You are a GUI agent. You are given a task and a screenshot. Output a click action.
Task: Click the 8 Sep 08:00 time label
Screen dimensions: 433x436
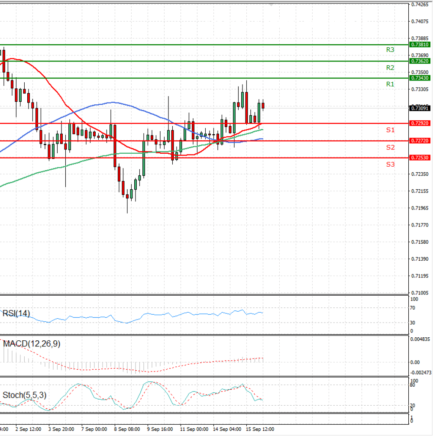127,429
